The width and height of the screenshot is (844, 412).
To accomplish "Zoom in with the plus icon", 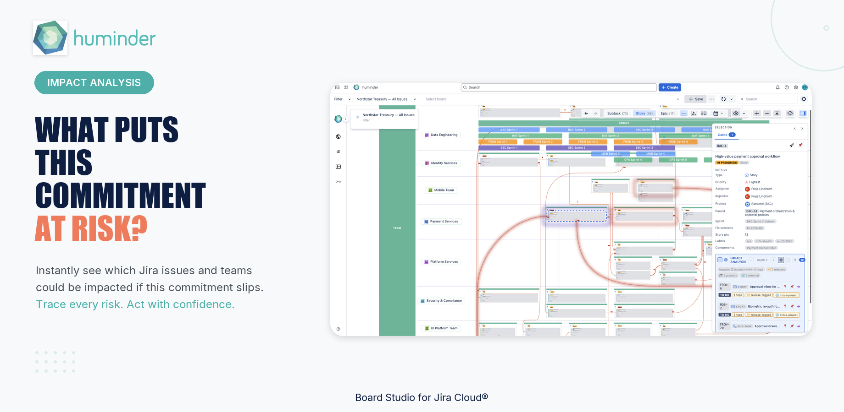I will coord(757,114).
